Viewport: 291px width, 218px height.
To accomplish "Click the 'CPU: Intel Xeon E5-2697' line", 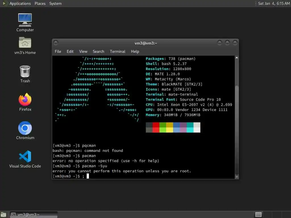I will 189,105.
